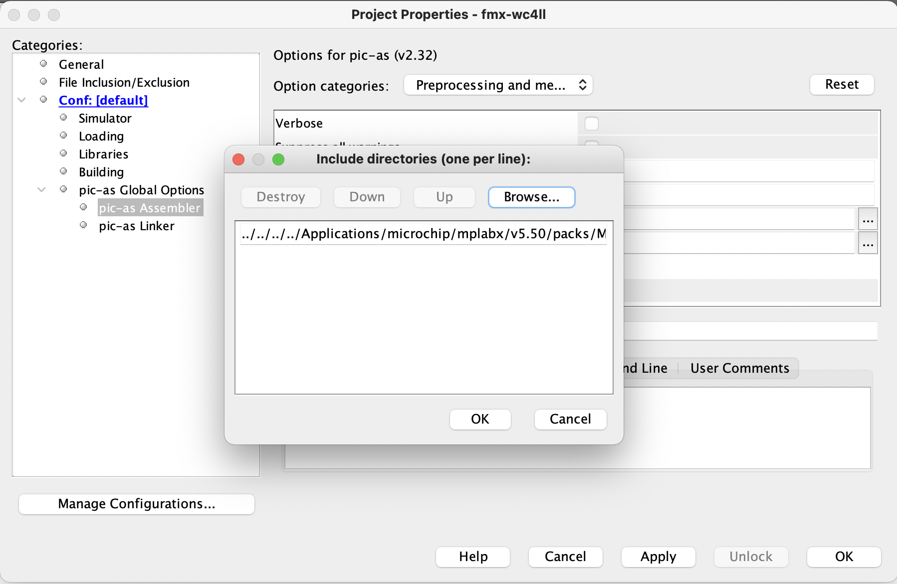Confirm the Include directories dialog with OK
897x584 pixels.
tap(480, 419)
